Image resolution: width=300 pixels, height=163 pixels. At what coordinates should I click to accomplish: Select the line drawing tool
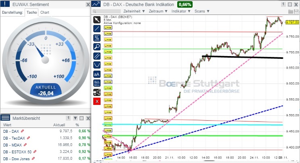pos(97,29)
